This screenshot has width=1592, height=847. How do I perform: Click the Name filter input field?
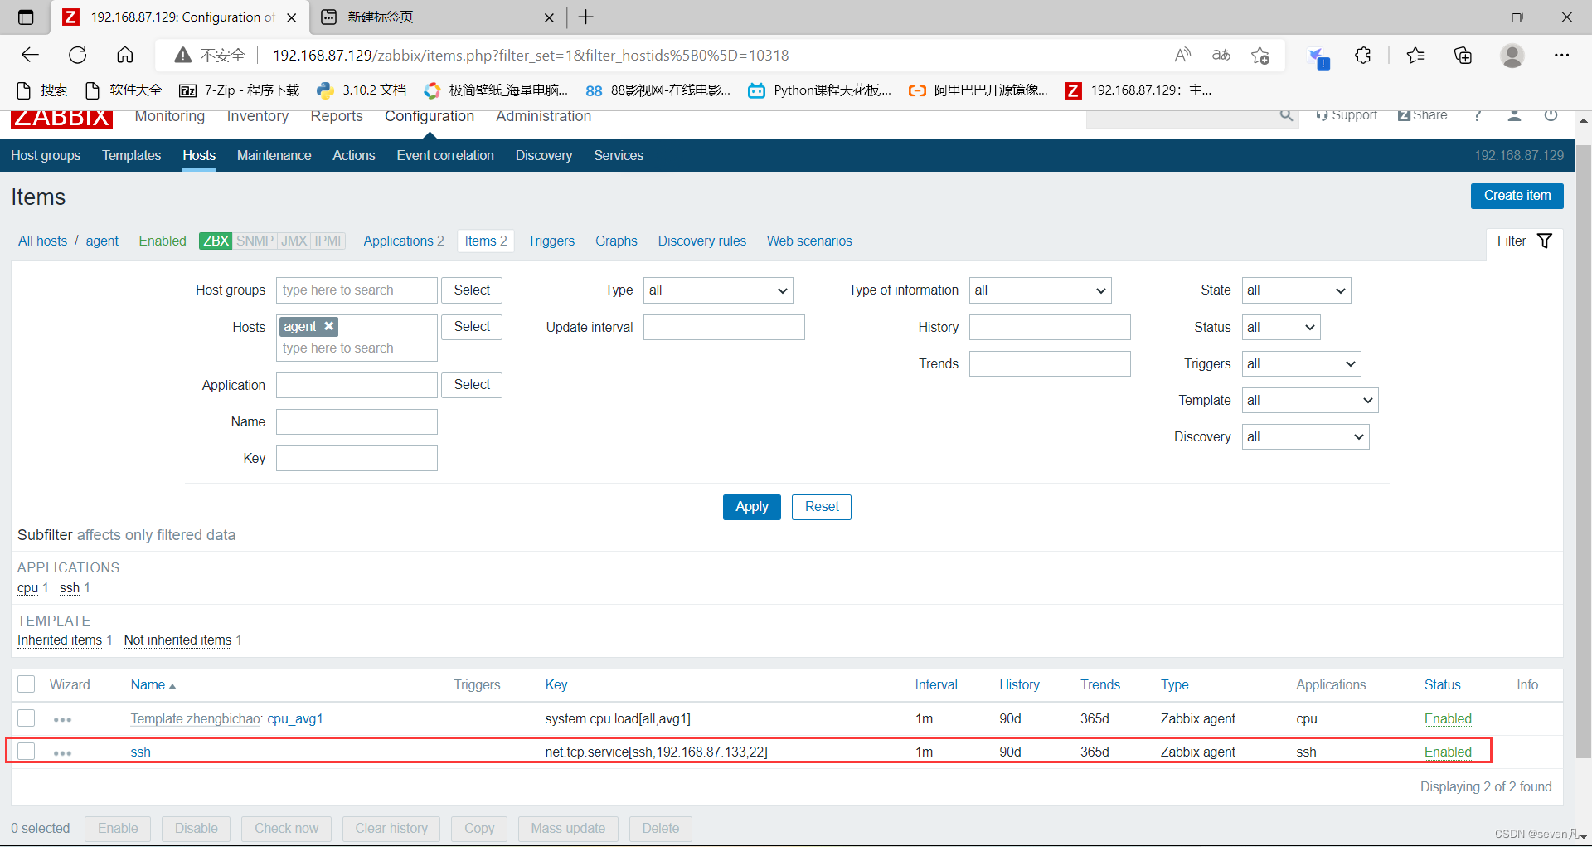click(357, 421)
